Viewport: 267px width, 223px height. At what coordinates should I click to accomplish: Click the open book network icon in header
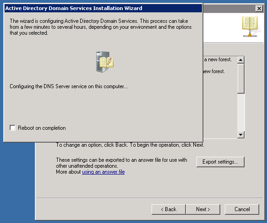coord(250,27)
